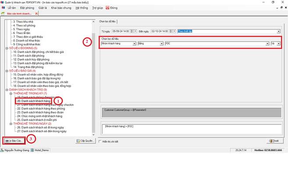
Task: Select 9. Công suất khai thác
Action: [x=27, y=44]
